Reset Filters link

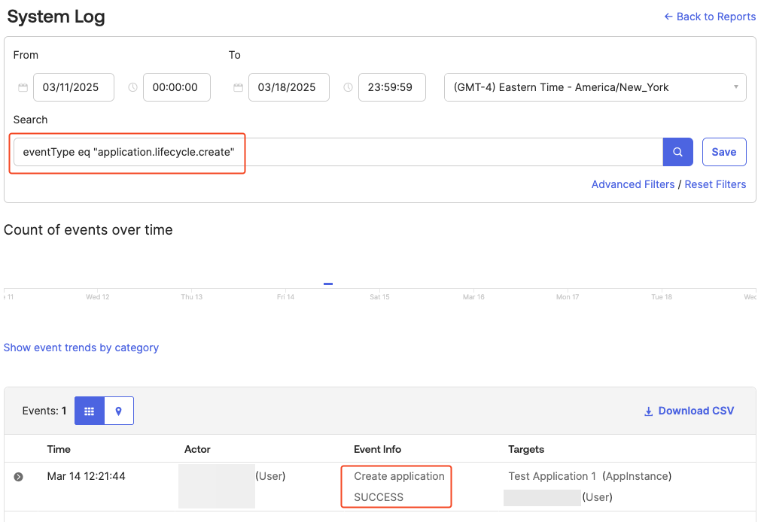coord(715,184)
